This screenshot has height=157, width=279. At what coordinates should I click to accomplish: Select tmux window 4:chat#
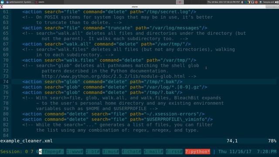[131, 151]
